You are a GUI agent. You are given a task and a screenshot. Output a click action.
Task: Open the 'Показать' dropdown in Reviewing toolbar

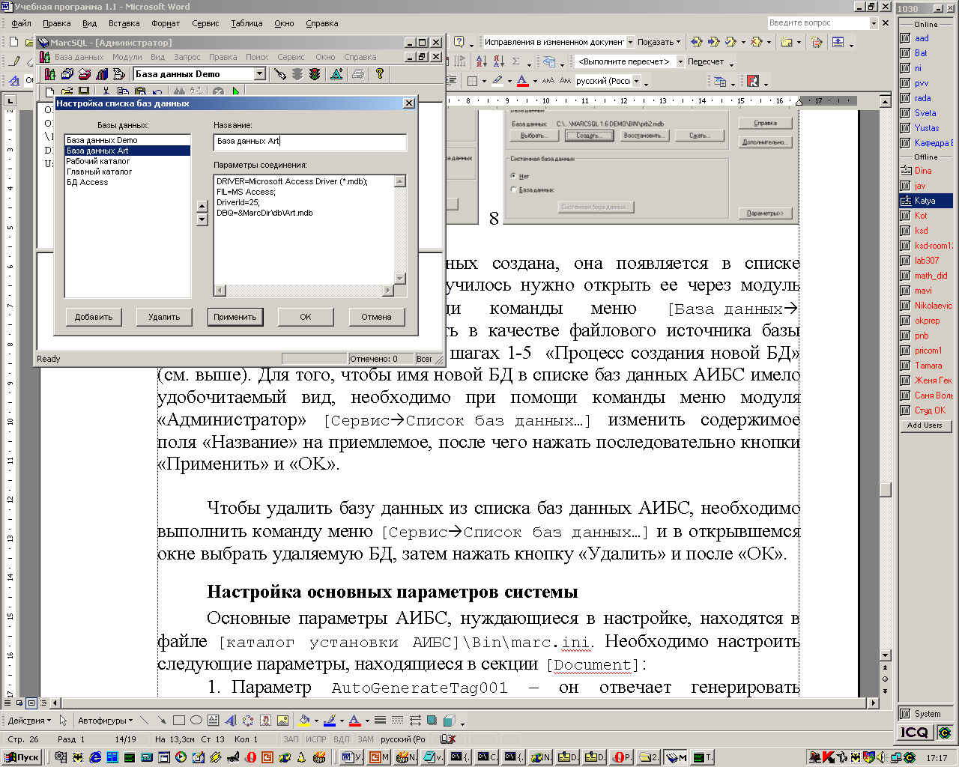pyautogui.click(x=659, y=42)
